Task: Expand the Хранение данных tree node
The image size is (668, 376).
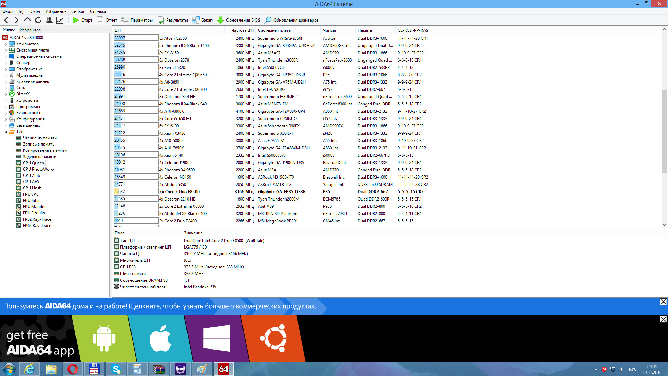Action: [6, 82]
